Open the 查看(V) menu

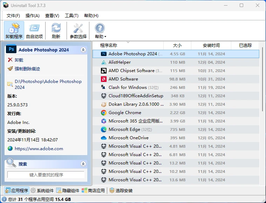[x=52, y=16]
